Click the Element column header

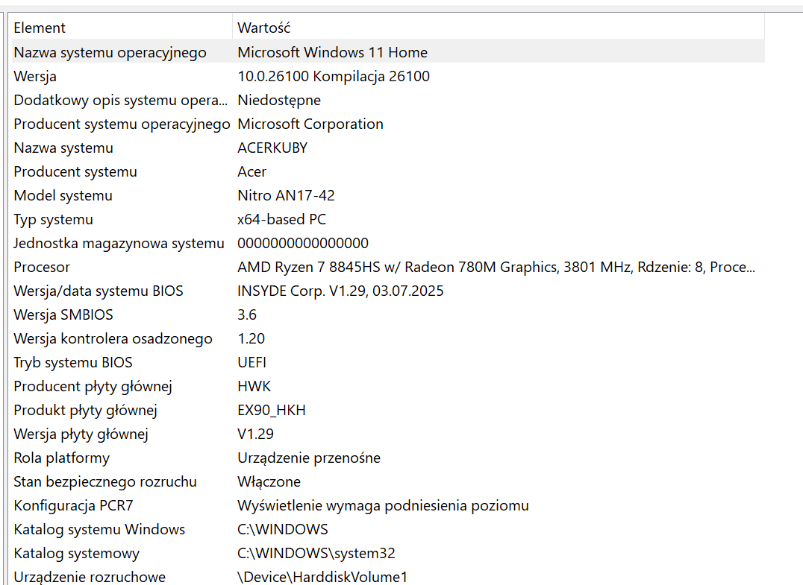pos(122,27)
